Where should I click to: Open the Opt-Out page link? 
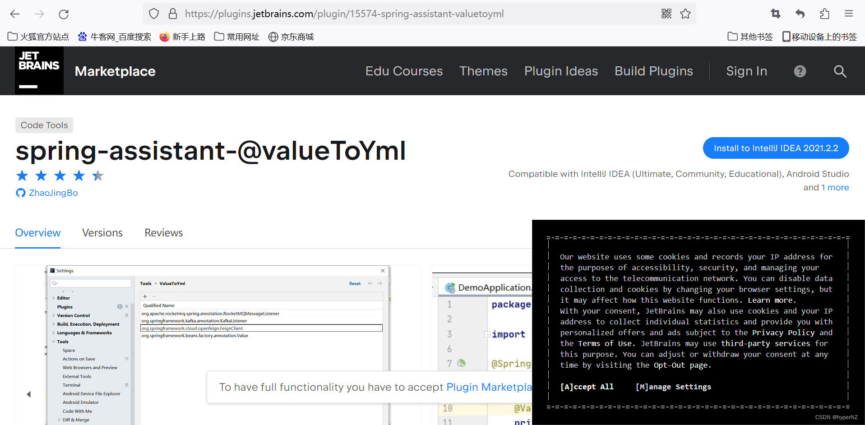[680, 365]
